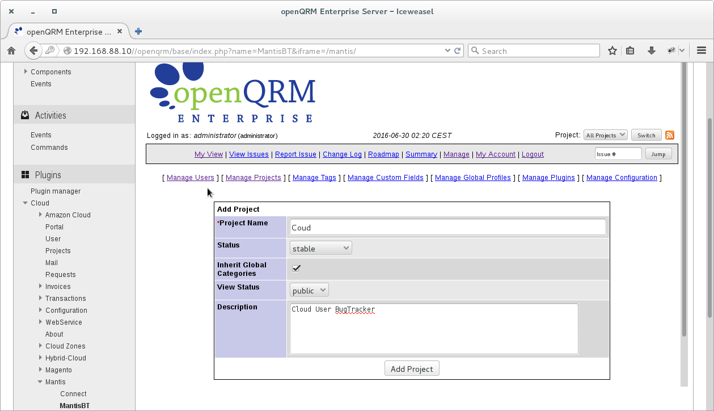Expand the Magento tree node

click(40, 370)
